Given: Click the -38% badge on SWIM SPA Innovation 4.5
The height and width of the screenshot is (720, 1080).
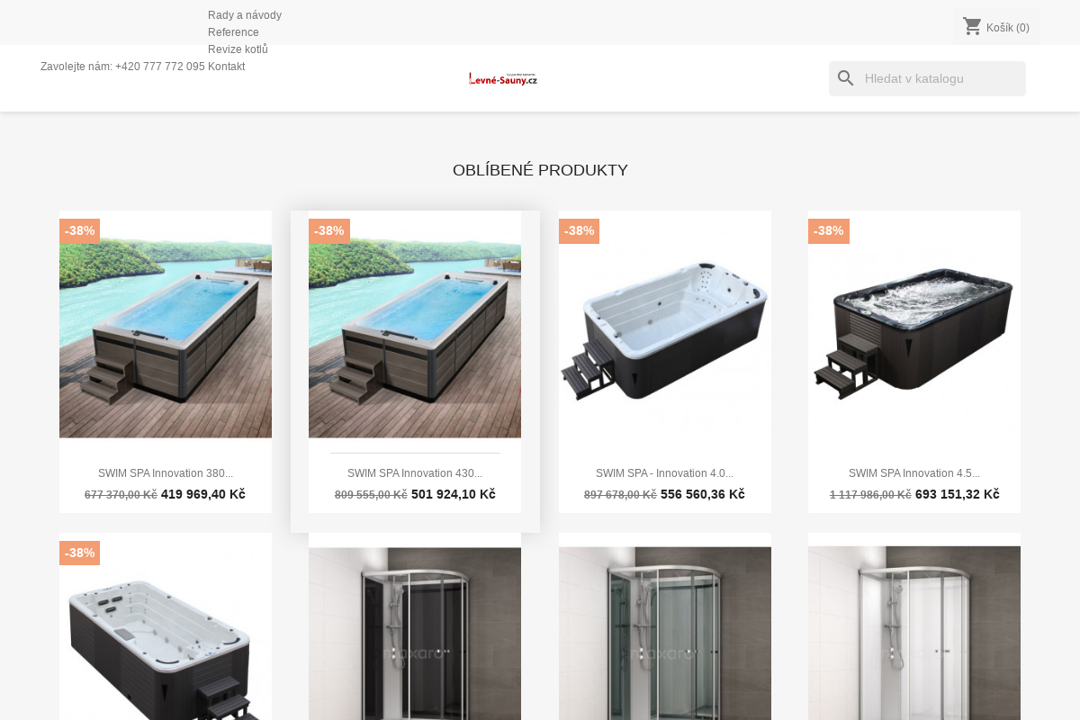Looking at the screenshot, I should pos(828,231).
